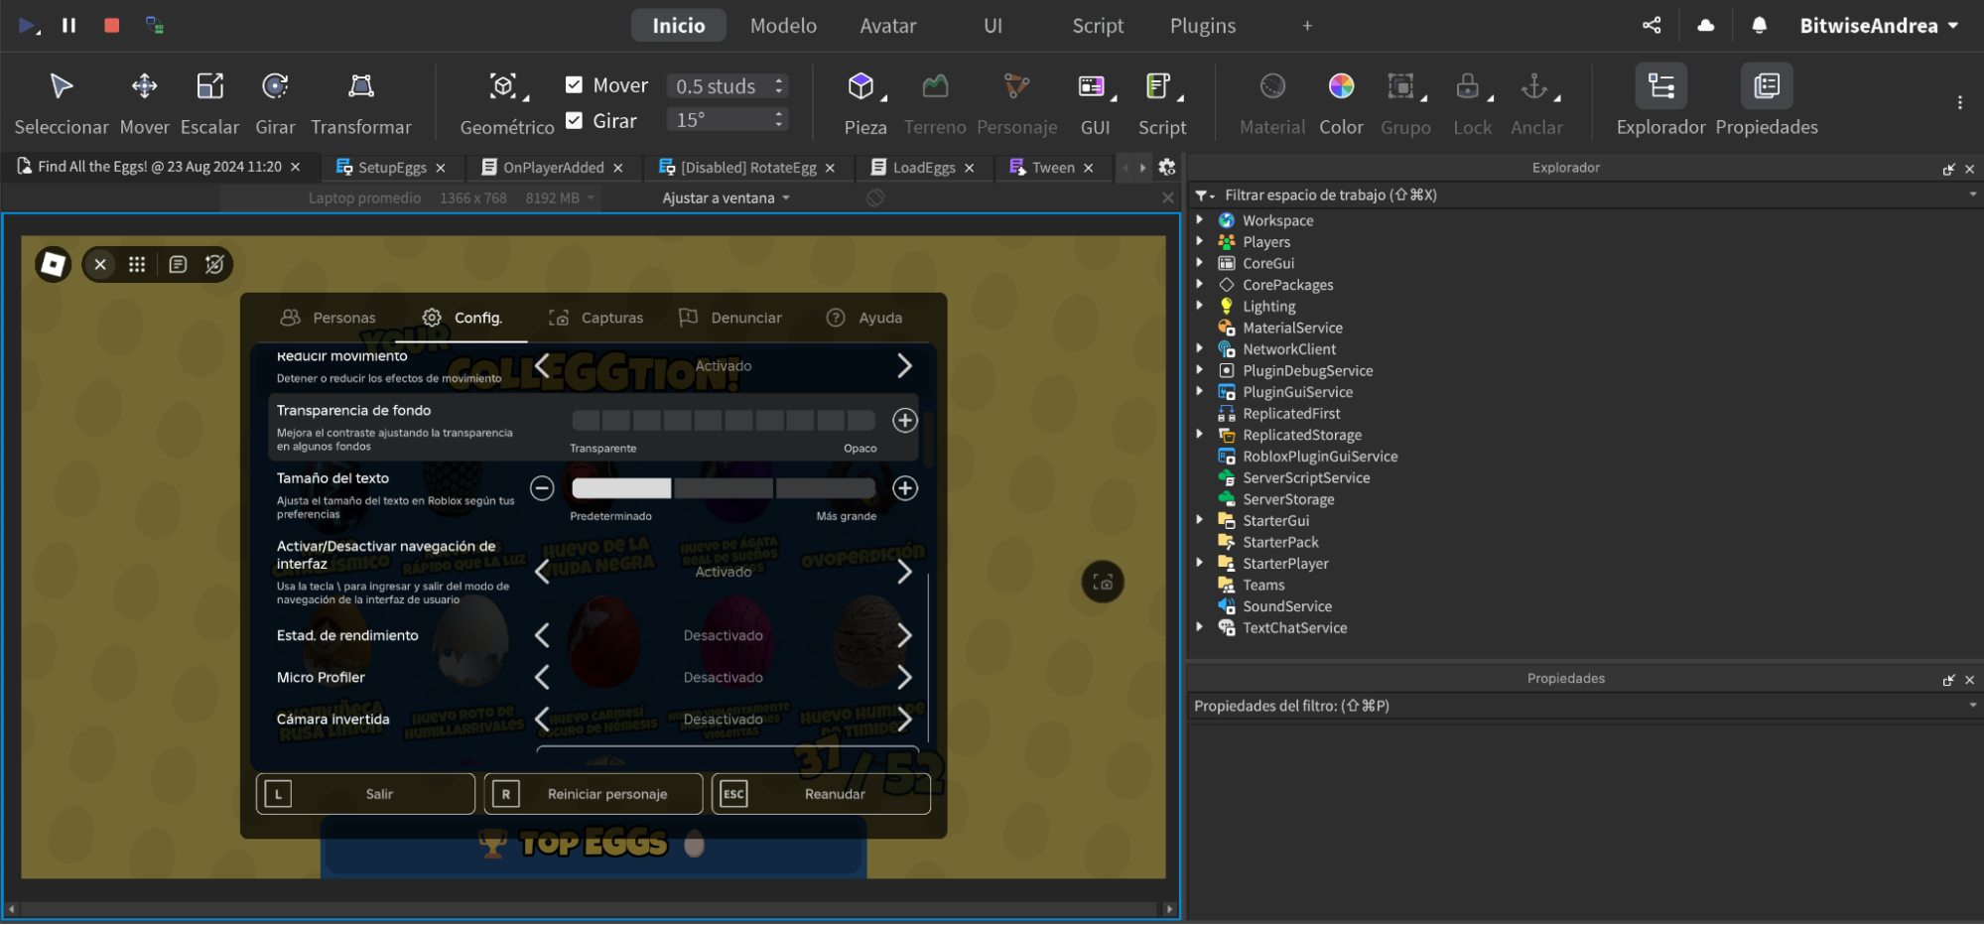1984x925 pixels.
Task: Open the Explorador panel
Action: coord(1659,99)
